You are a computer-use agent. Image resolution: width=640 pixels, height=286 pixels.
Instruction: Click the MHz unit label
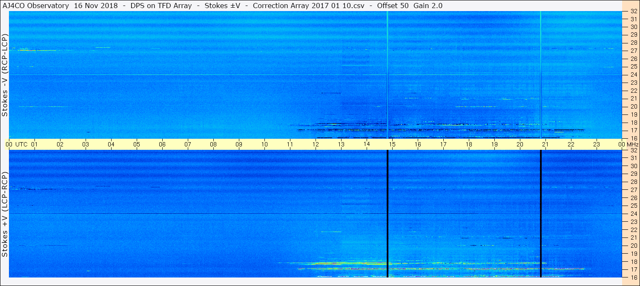(632, 144)
